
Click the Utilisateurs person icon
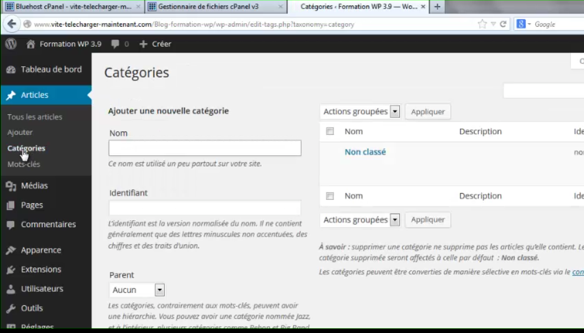pos(11,289)
